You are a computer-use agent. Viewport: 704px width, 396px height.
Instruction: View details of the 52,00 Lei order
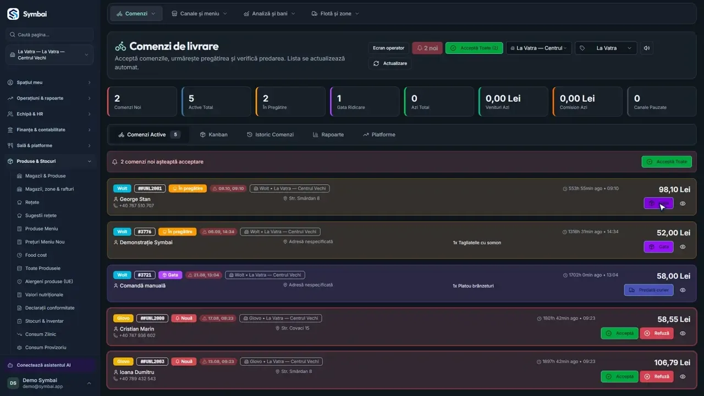point(683,247)
